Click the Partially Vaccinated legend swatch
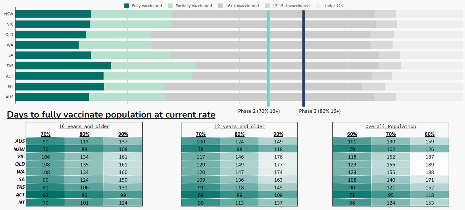The image size is (465, 210). pos(171,6)
